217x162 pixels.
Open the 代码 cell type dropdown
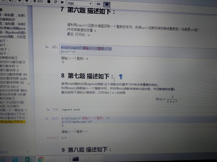tap(80, 4)
